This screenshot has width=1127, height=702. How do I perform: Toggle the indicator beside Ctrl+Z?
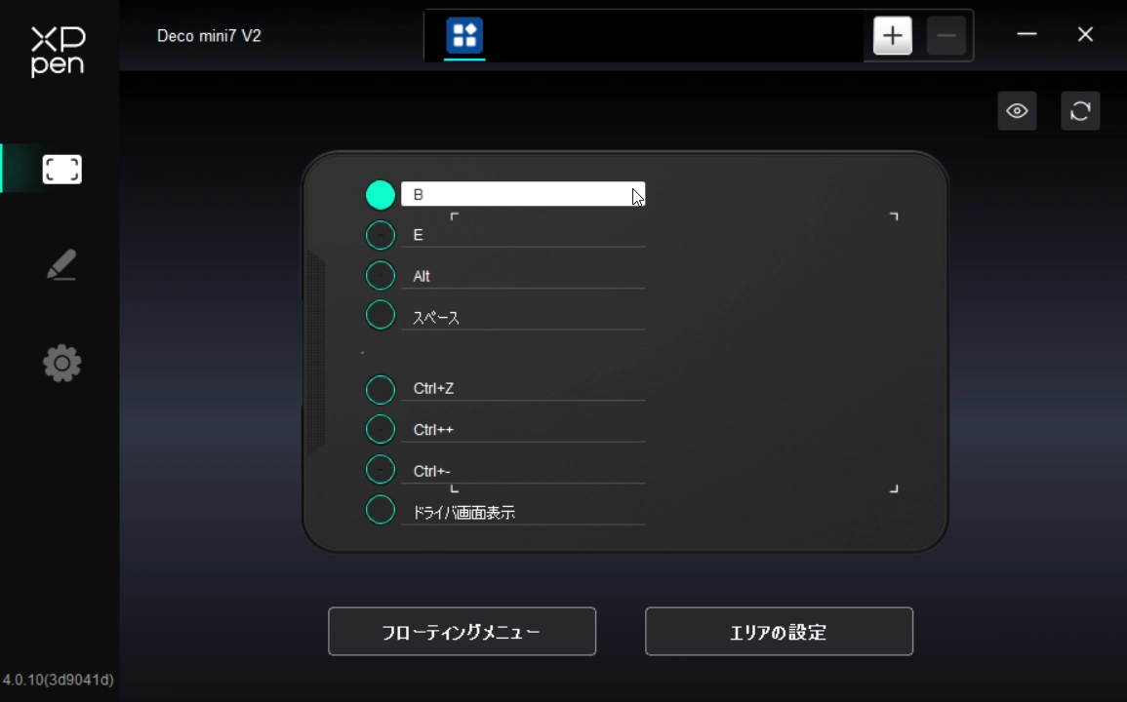click(380, 389)
